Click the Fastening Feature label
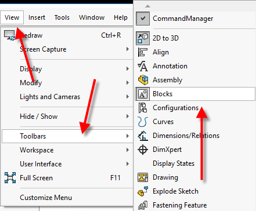The image size is (256, 211). point(179,205)
